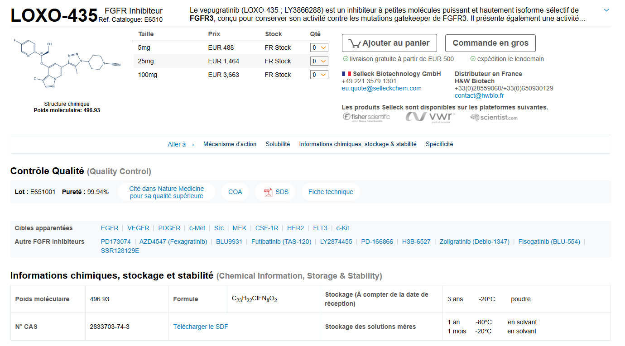Screen dimensions: 625x346
Task: Open VEGFR related target link
Action: point(138,228)
